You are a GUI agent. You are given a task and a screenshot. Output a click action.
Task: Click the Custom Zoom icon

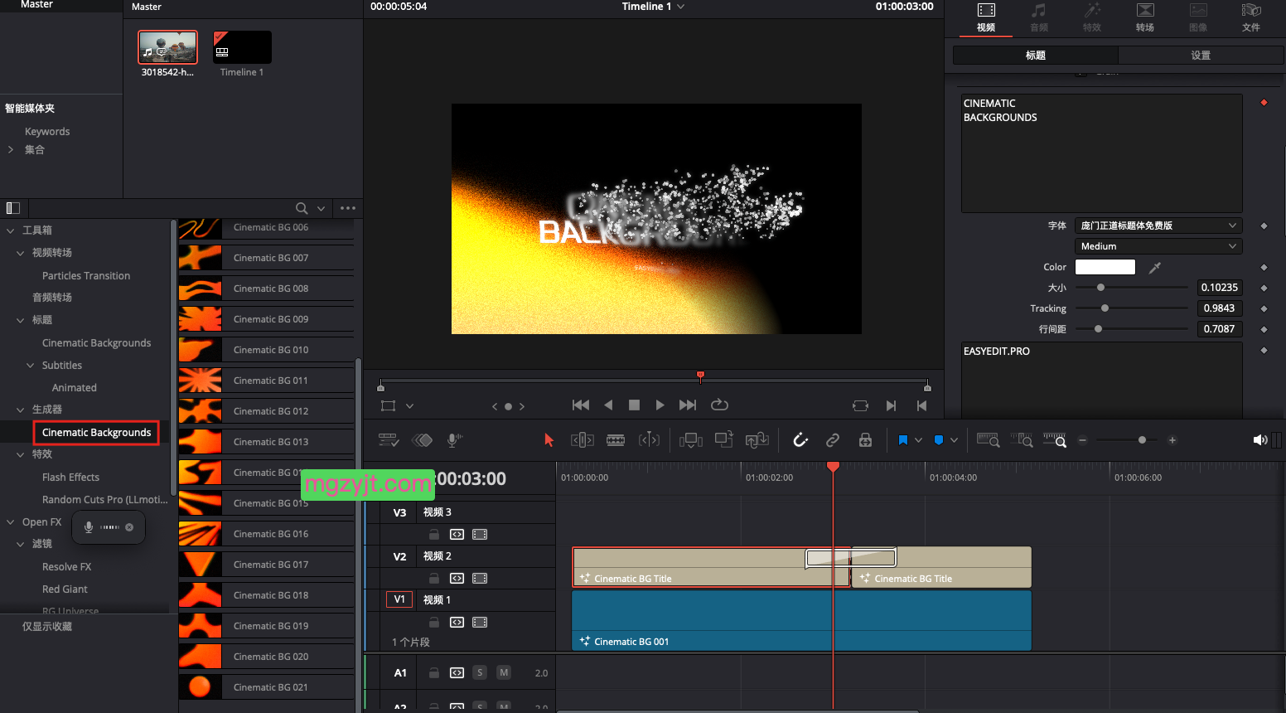(1055, 440)
